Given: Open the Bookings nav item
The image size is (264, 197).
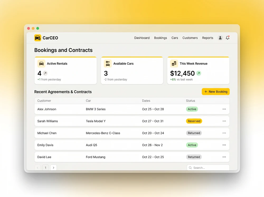Looking at the screenshot, I should tap(161, 38).
